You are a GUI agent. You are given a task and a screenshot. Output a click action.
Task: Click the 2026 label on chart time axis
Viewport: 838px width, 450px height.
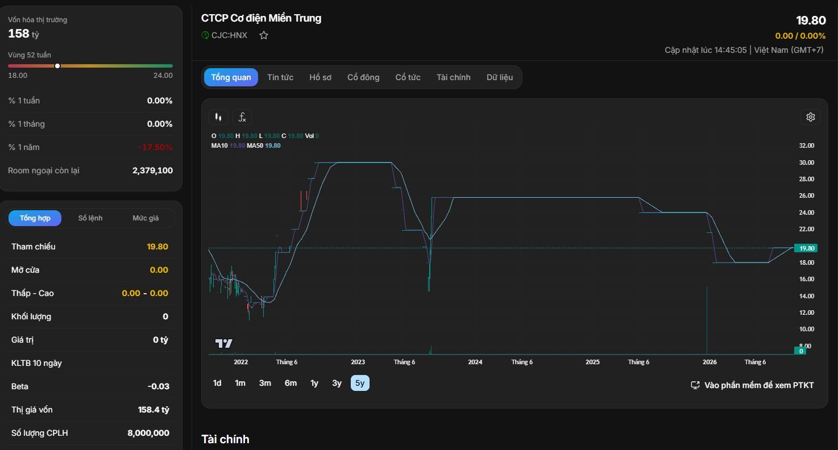tap(710, 362)
